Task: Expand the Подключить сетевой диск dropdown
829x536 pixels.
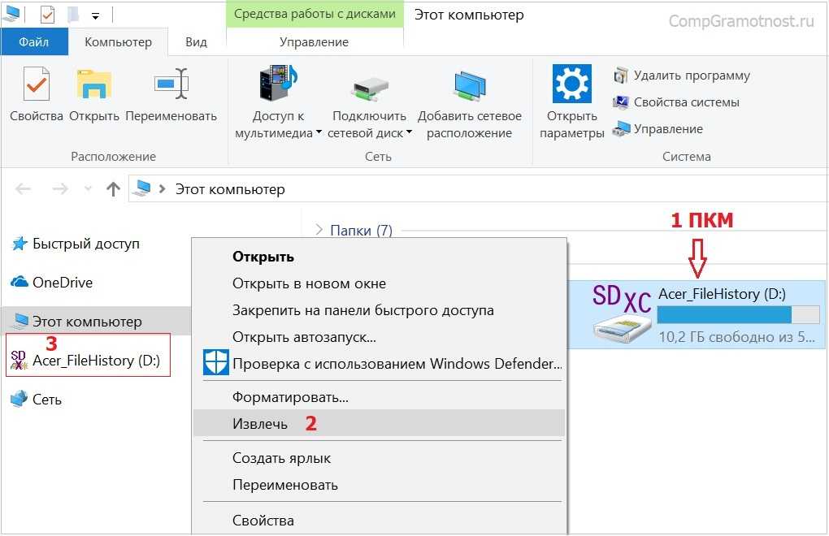Action: pyautogui.click(x=409, y=133)
